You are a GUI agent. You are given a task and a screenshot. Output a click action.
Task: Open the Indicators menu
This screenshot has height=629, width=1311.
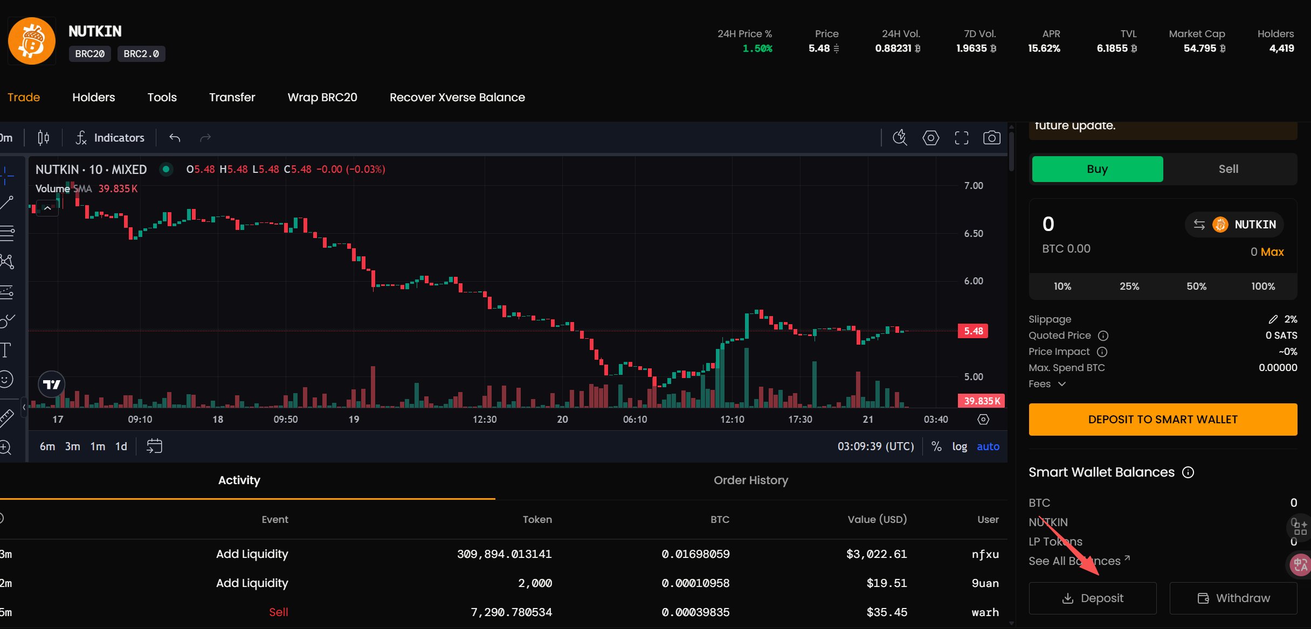tap(110, 138)
